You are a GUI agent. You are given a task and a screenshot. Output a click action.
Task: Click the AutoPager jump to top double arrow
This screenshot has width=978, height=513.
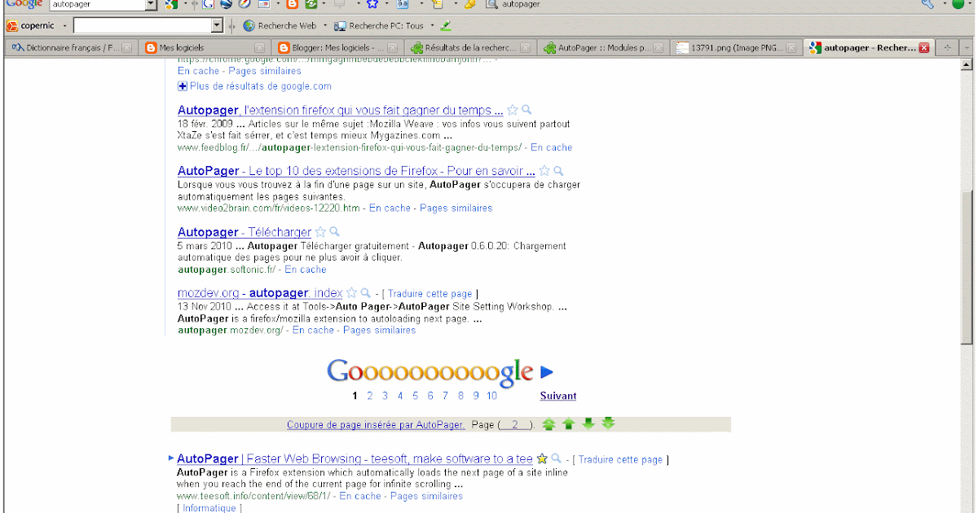click(549, 424)
